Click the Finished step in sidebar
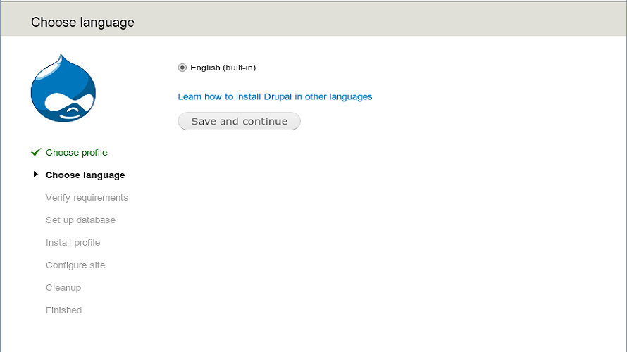627x352 pixels. (63, 310)
